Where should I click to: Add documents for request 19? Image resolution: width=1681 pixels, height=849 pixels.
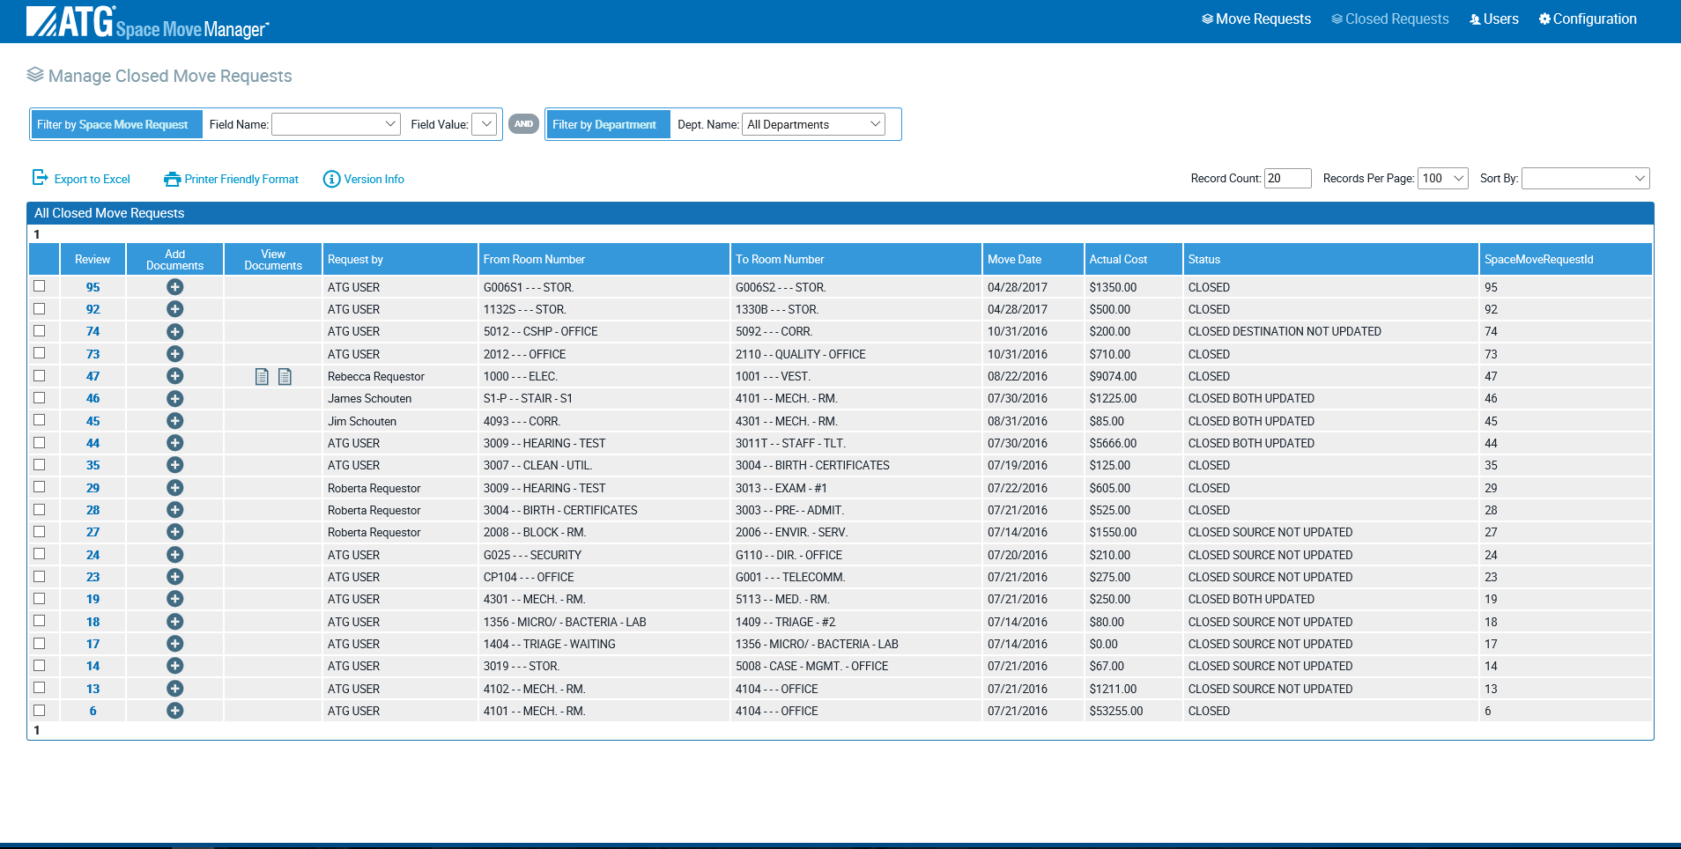[x=174, y=599]
